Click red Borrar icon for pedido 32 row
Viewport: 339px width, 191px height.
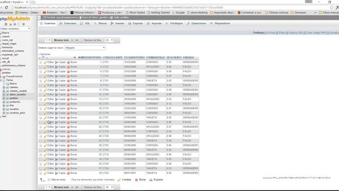pos(68,154)
